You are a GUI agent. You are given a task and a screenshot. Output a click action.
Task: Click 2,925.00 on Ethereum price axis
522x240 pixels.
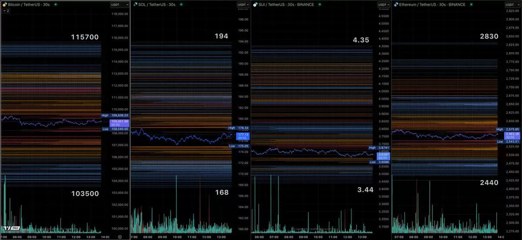pos(513,11)
